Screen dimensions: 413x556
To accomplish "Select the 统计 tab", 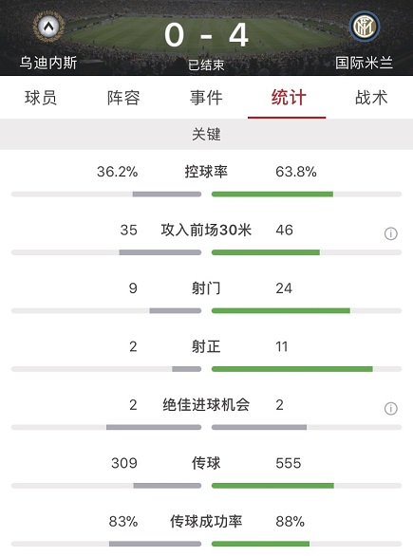I will pos(289,98).
